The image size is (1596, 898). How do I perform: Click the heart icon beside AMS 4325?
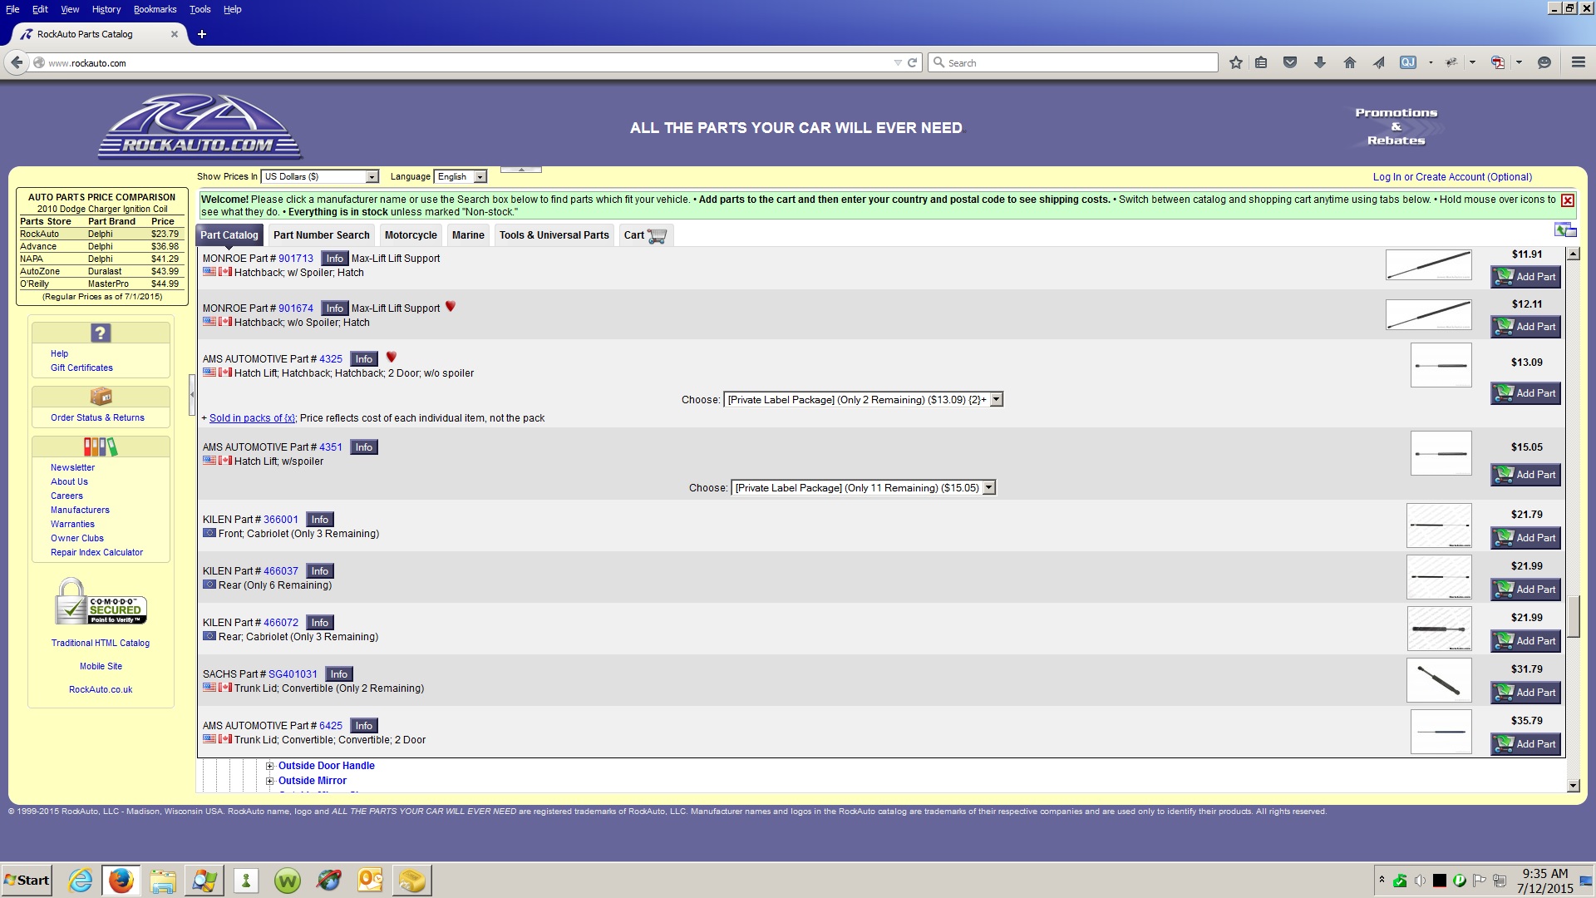pyautogui.click(x=391, y=357)
